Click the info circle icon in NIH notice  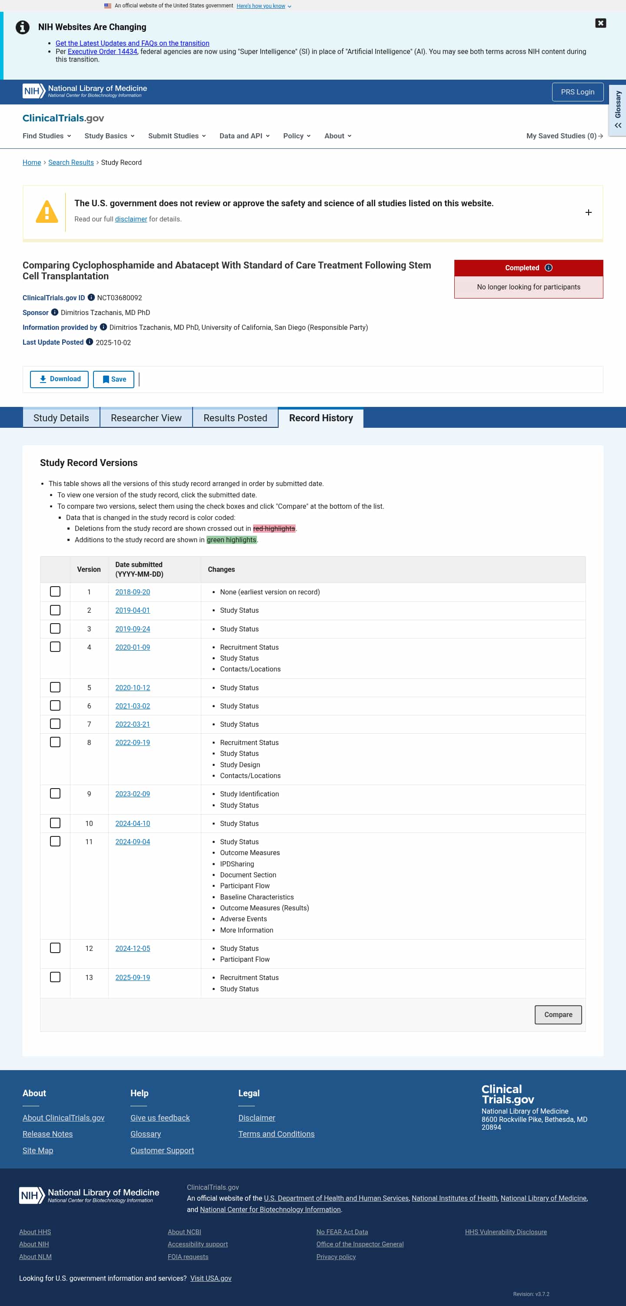[x=22, y=27]
